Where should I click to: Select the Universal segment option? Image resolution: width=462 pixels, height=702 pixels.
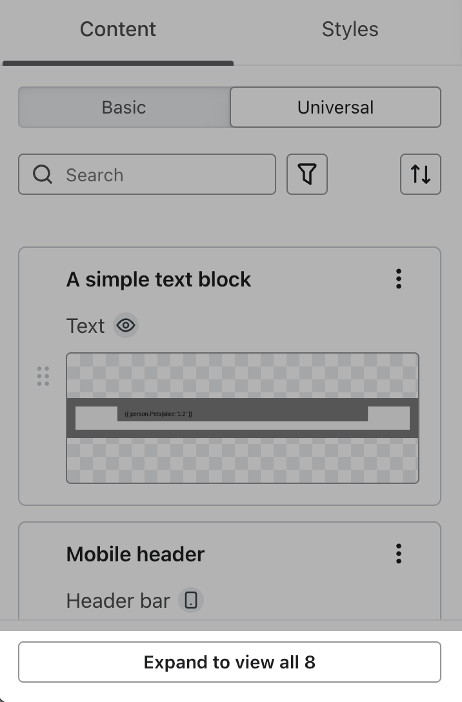pos(335,107)
